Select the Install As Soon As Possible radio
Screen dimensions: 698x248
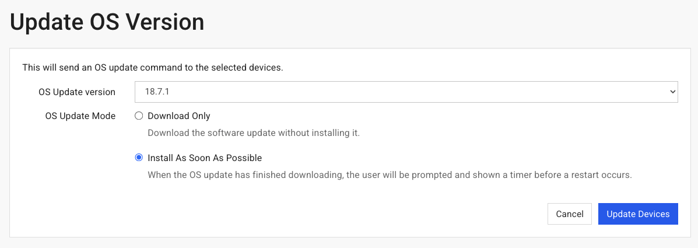coord(139,158)
